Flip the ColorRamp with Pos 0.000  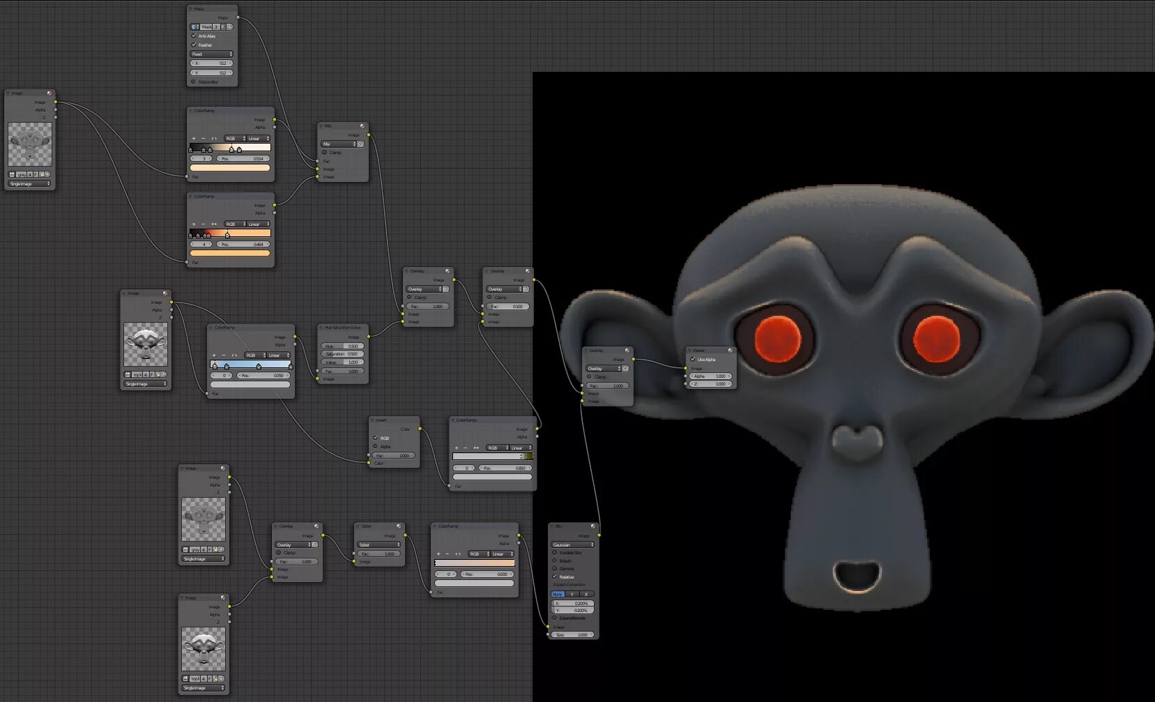click(x=458, y=554)
